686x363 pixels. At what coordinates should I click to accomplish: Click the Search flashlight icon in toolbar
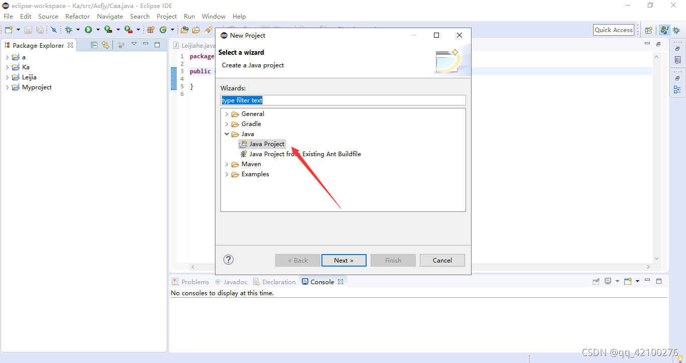[208, 30]
